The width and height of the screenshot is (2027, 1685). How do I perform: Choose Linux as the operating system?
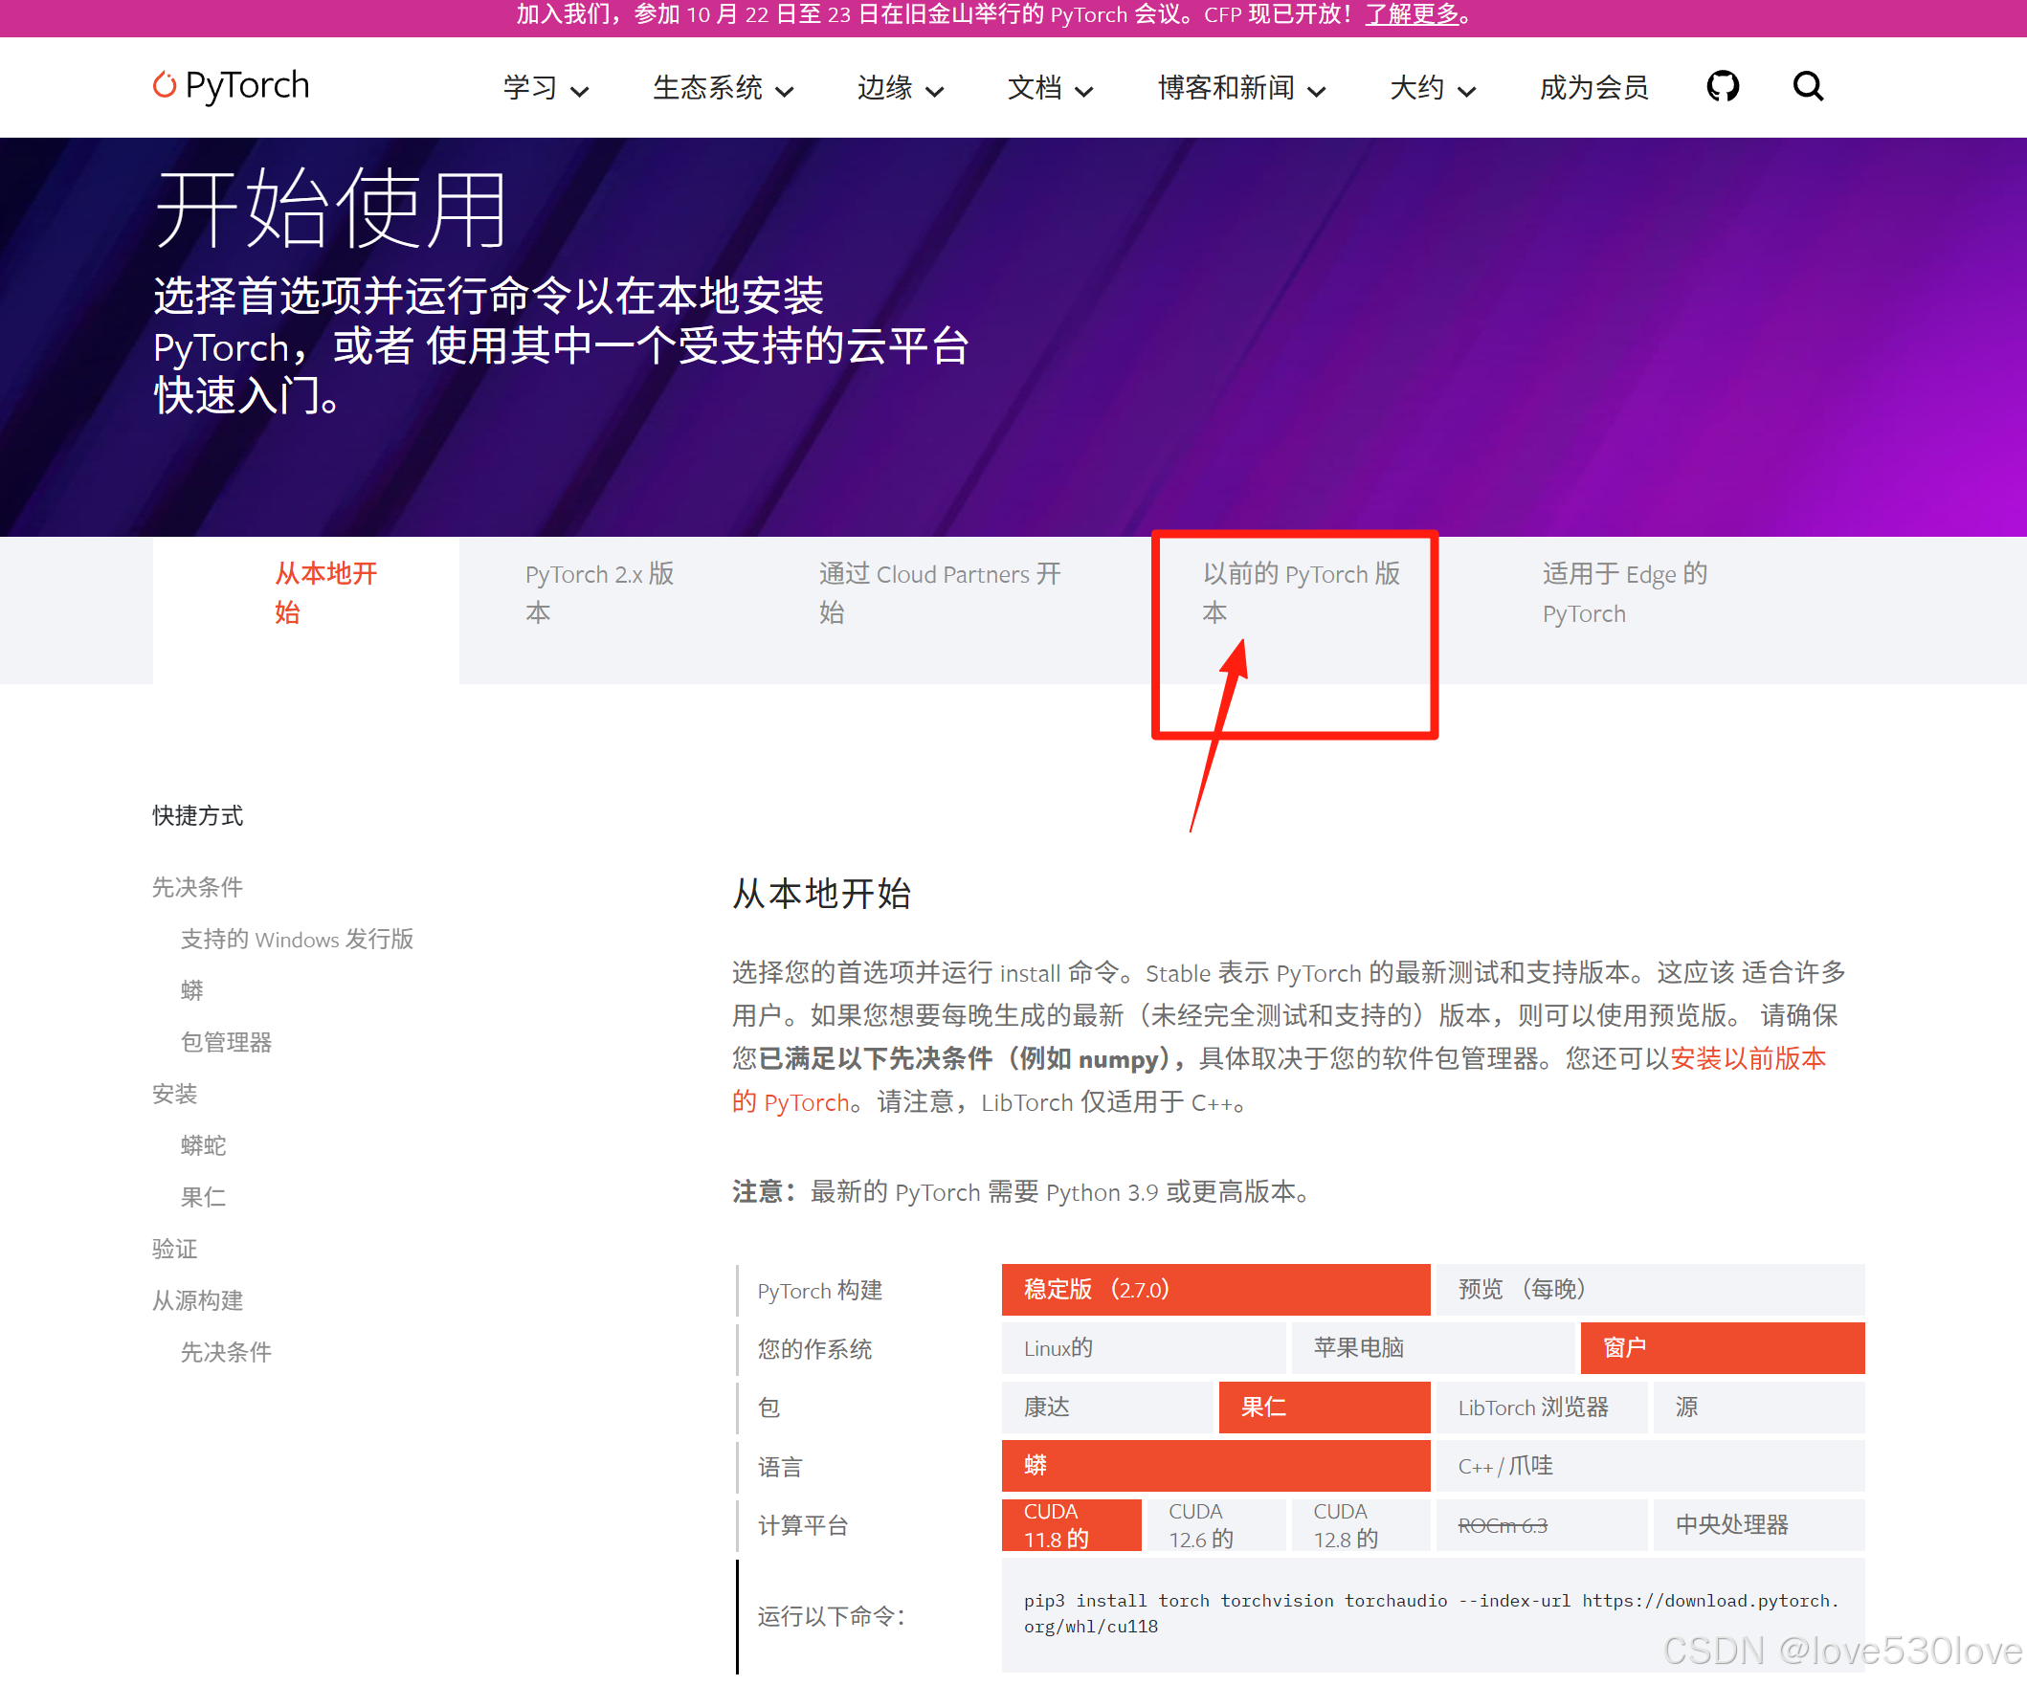click(1142, 1348)
